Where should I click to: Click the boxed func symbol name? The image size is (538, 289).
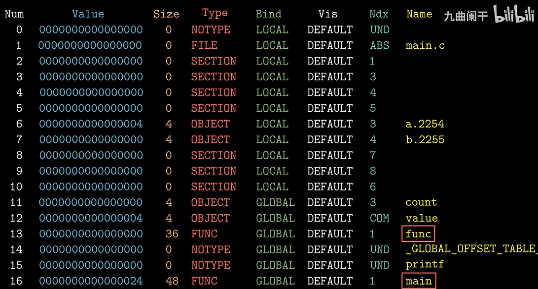[418, 234]
